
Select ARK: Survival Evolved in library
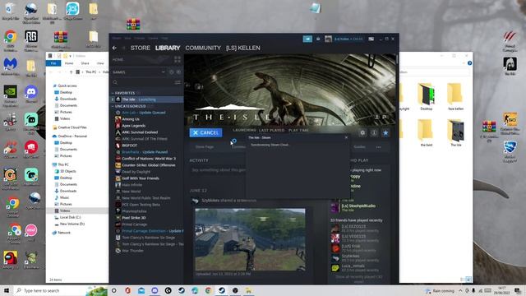tap(140, 132)
